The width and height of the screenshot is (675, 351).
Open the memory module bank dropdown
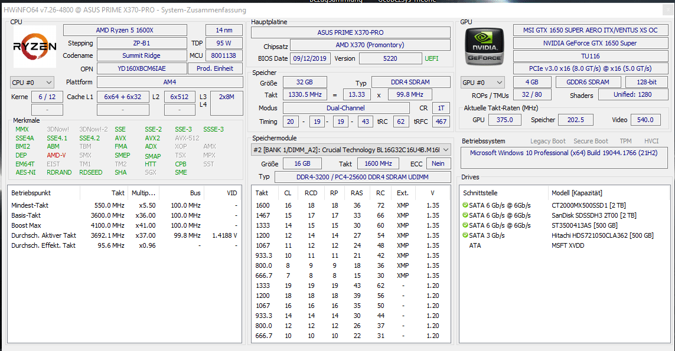(x=351, y=150)
